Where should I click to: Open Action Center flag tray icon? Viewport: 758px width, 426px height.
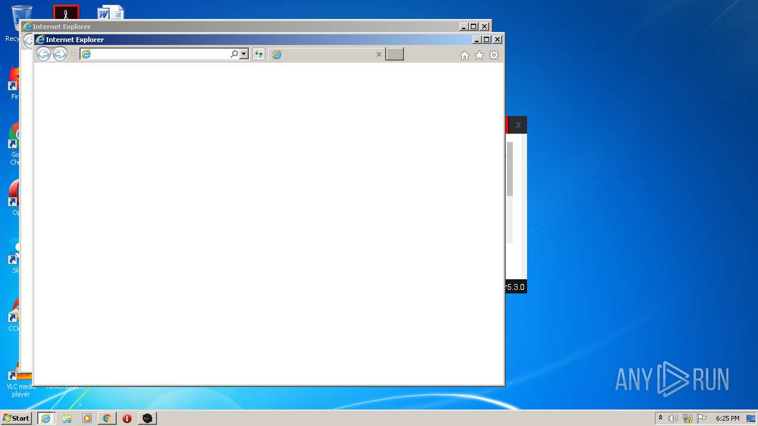coord(702,418)
